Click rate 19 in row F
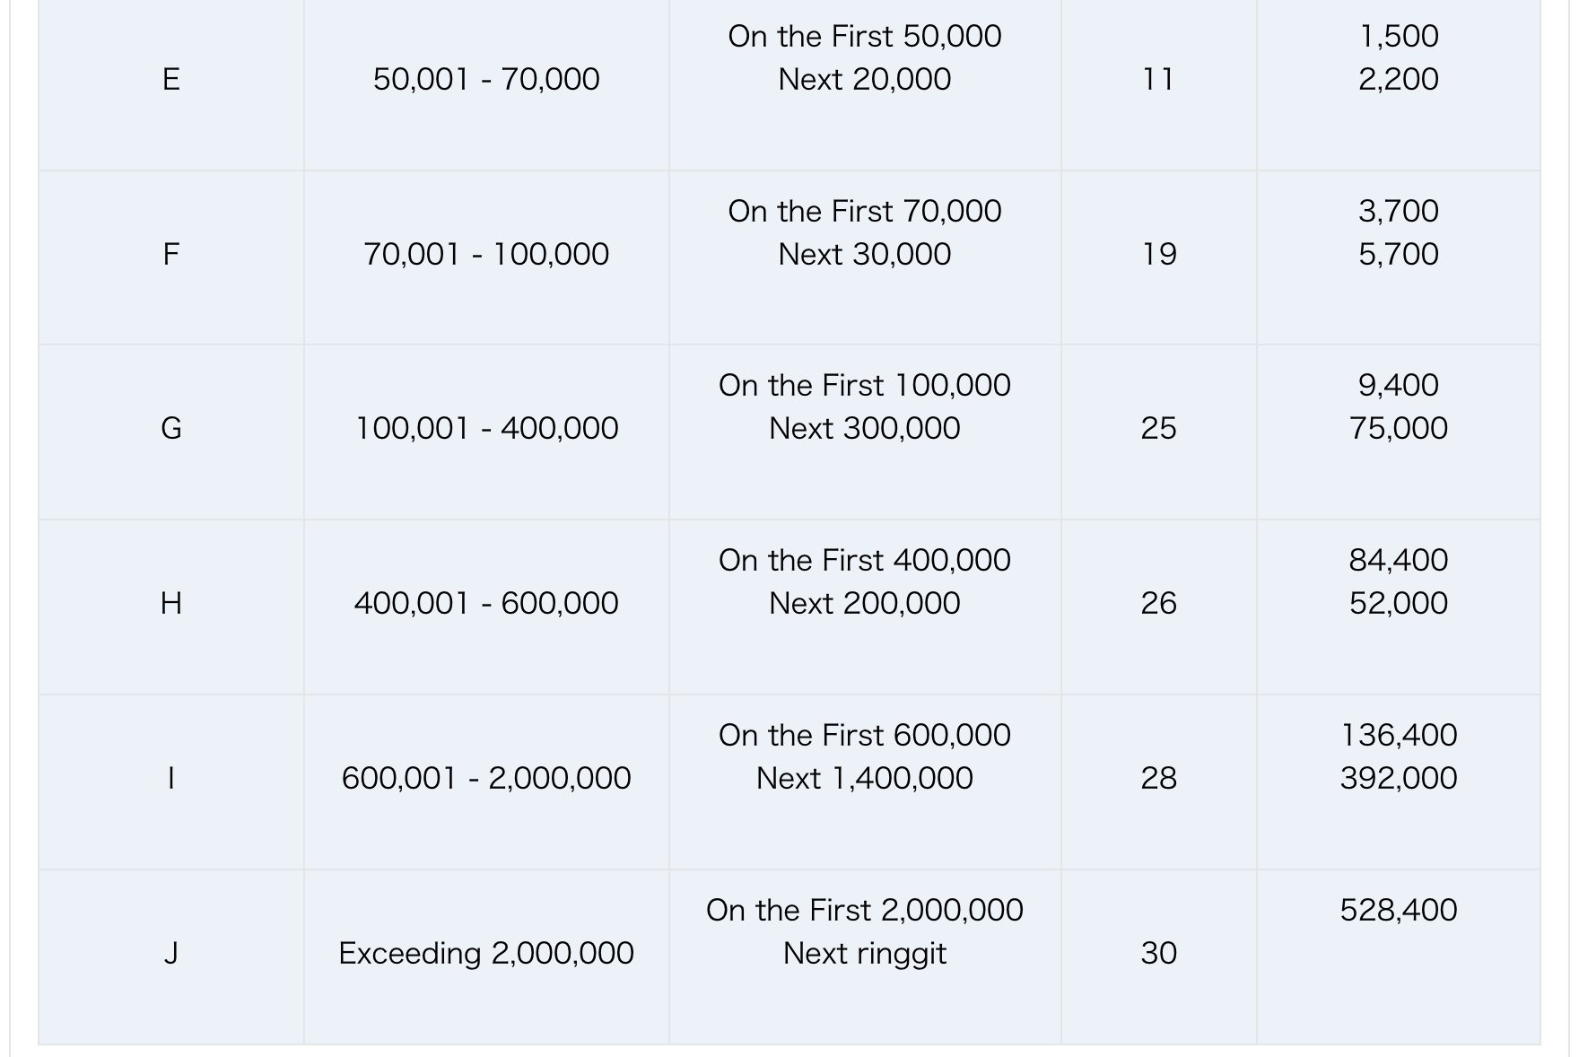The image size is (1579, 1057). tap(1158, 255)
